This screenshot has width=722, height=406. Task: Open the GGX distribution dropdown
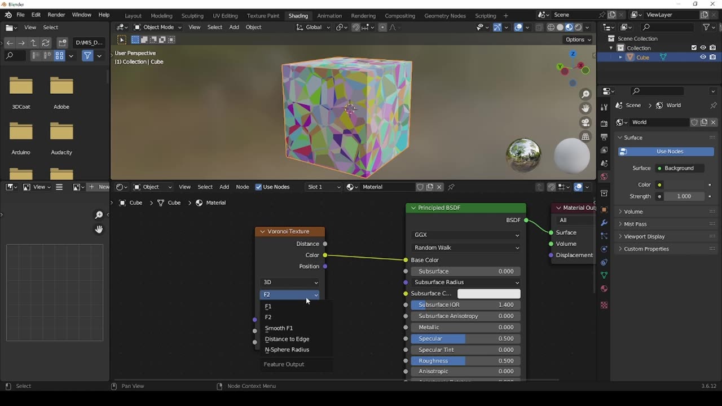click(466, 235)
